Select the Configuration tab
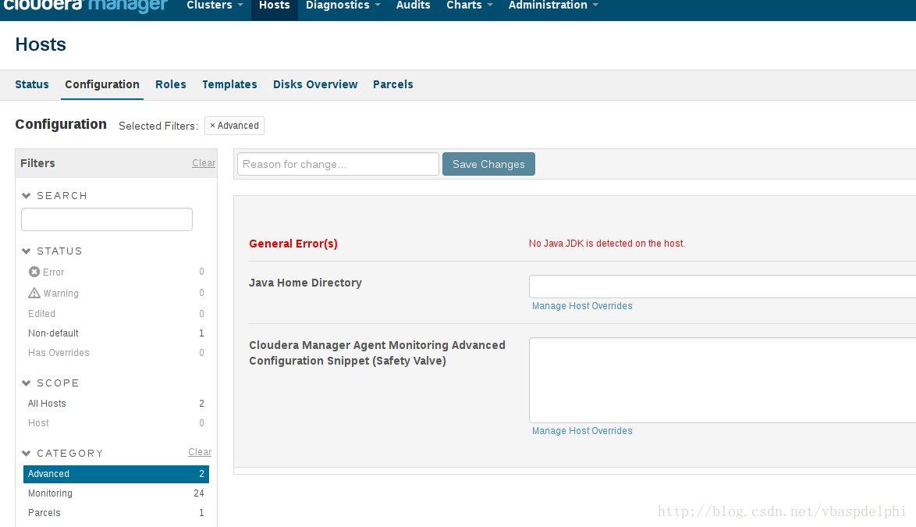Screen dimensions: 916x527 click(x=102, y=85)
